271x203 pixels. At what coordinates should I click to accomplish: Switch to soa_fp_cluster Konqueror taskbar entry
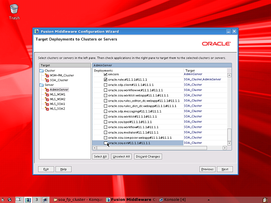78,200
